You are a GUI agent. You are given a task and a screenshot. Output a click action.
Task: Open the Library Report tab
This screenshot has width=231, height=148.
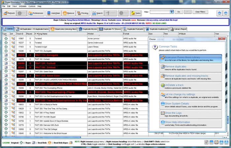(x=179, y=29)
